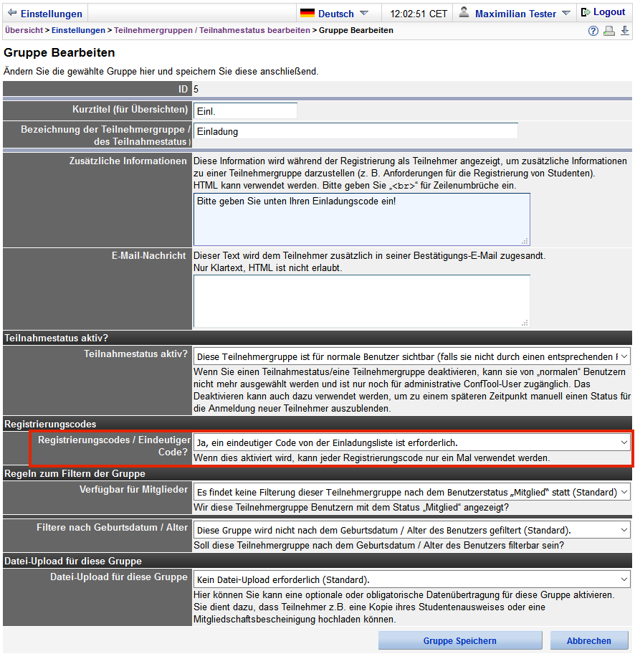635x654 pixels.
Task: Focus the Kurztitel input field
Action: click(245, 111)
